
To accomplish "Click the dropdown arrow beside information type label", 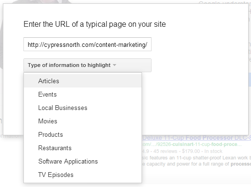I will [x=114, y=65].
